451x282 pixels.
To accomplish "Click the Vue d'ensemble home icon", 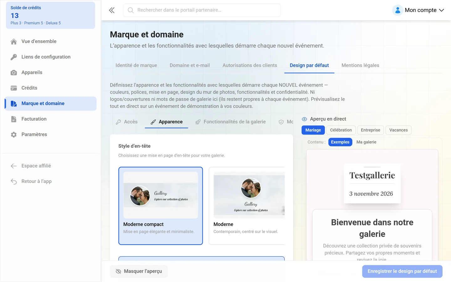I will (14, 42).
